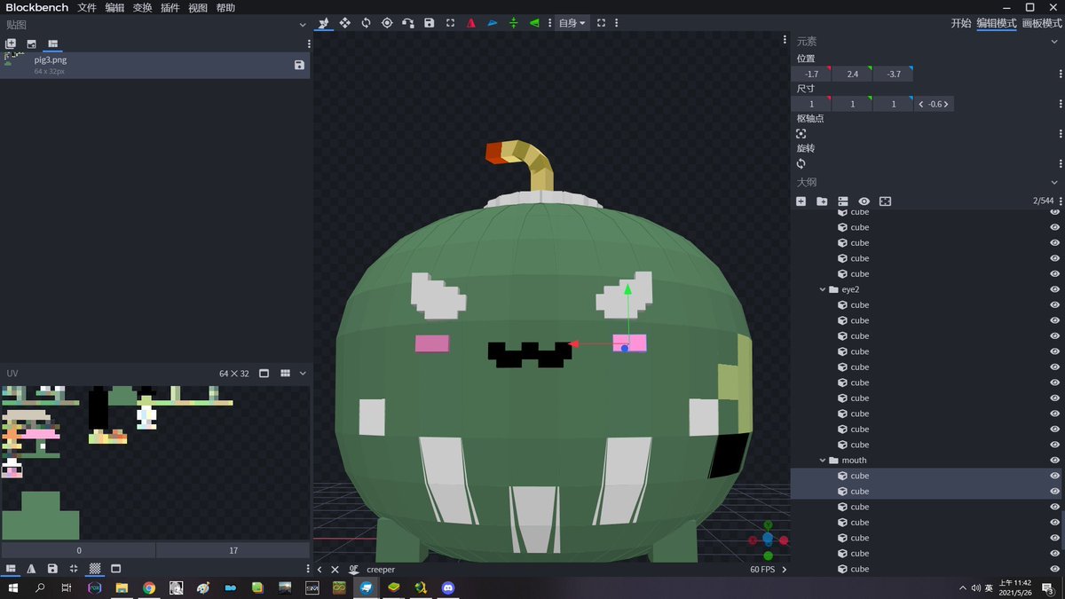This screenshot has height=599, width=1065.
Task: Save the pig3.png texture with floppy icon
Action: [299, 65]
